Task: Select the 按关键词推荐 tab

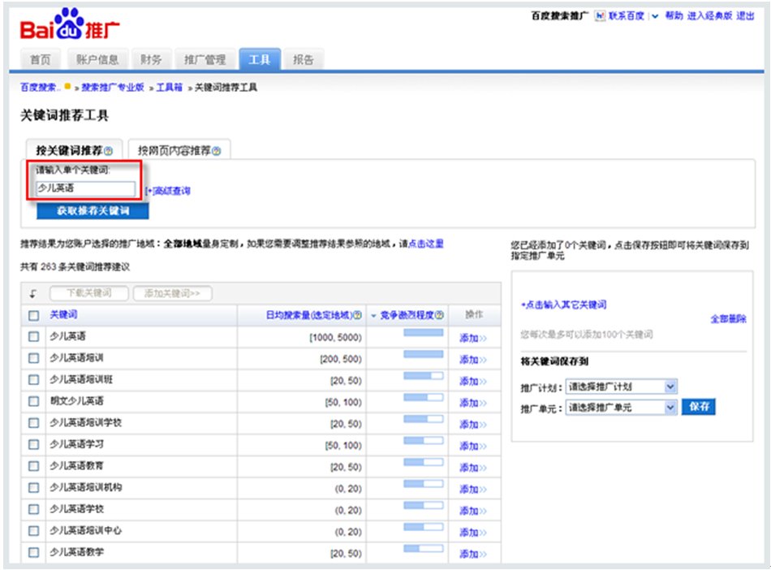Action: (74, 150)
